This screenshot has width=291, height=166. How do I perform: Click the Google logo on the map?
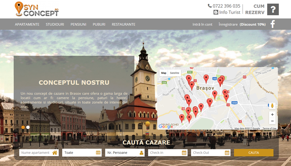pos(166,127)
